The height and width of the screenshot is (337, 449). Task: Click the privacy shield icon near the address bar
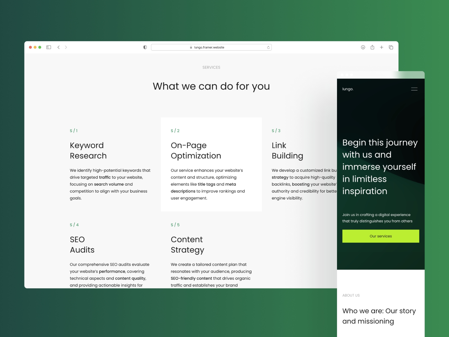[x=145, y=47]
